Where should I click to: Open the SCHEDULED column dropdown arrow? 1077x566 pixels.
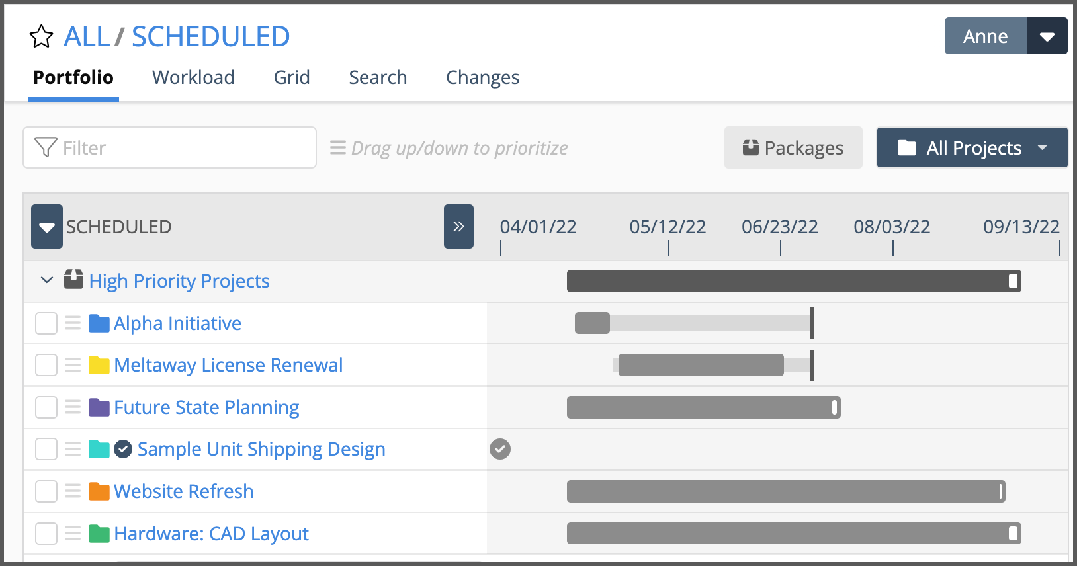coord(47,227)
